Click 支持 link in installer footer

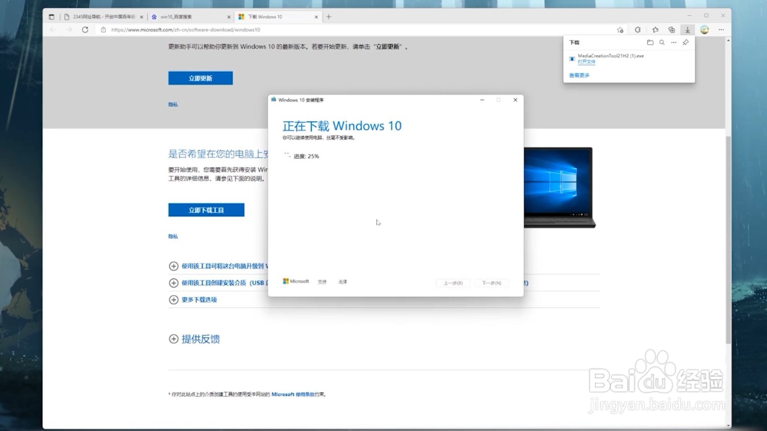tap(322, 282)
